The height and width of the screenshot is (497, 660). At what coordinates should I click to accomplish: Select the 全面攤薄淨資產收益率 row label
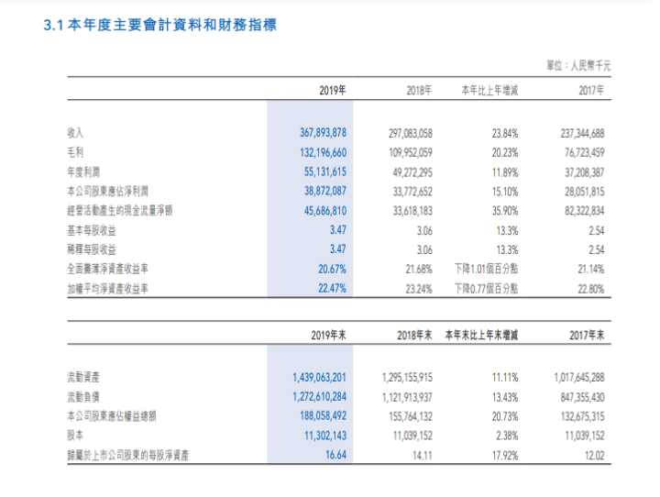108,270
